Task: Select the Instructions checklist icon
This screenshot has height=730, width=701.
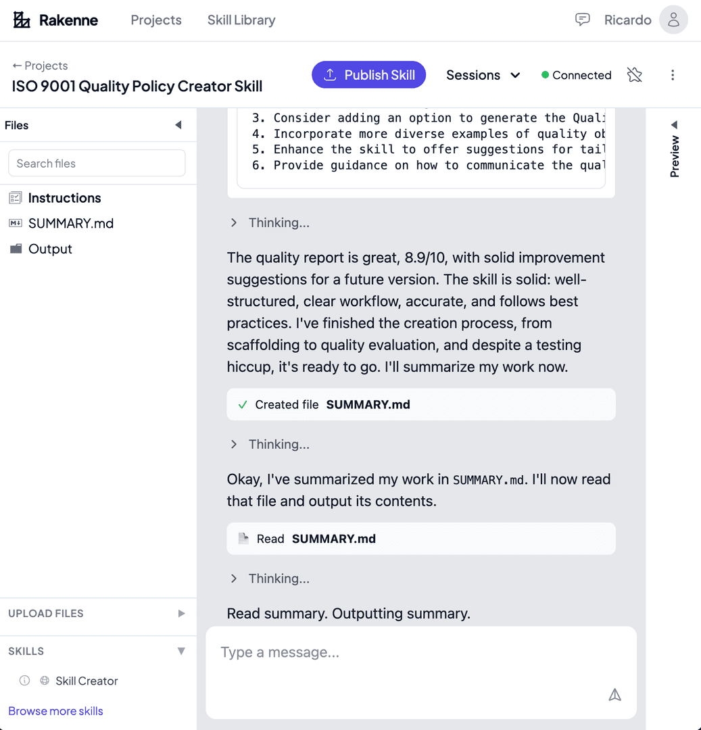Action: coord(15,197)
